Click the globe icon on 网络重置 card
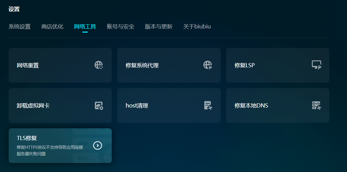 99,65
